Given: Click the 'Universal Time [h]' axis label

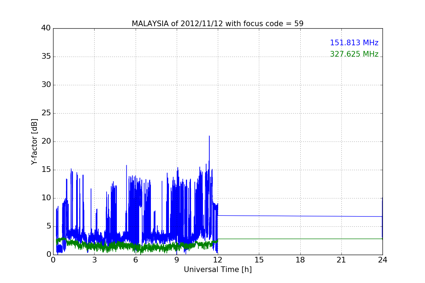Looking at the screenshot, I should 217,270.
